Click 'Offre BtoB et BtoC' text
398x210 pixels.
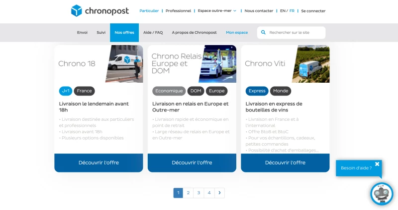(268, 132)
